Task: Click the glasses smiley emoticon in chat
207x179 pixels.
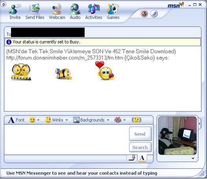Action: 21,72
